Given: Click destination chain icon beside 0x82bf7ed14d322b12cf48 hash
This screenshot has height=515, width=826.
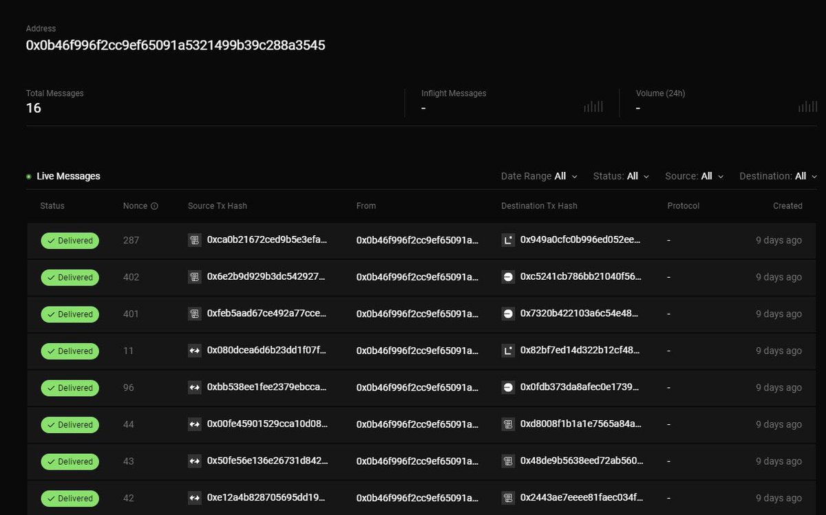Looking at the screenshot, I should 508,351.
